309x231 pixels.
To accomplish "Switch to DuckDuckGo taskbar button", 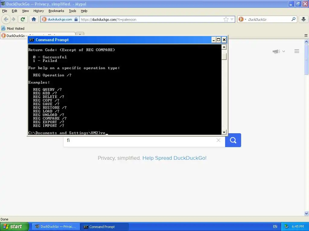I will click(56, 227).
